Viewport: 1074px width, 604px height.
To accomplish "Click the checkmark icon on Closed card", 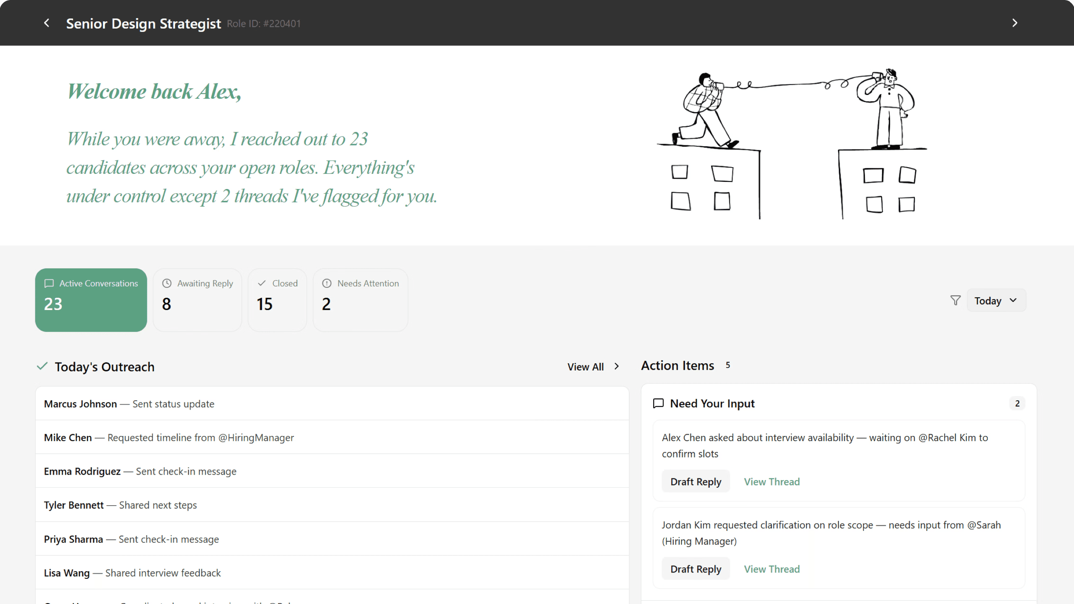I will [262, 284].
